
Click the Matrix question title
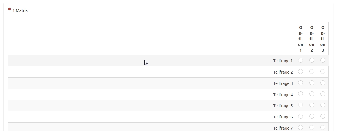point(22,10)
